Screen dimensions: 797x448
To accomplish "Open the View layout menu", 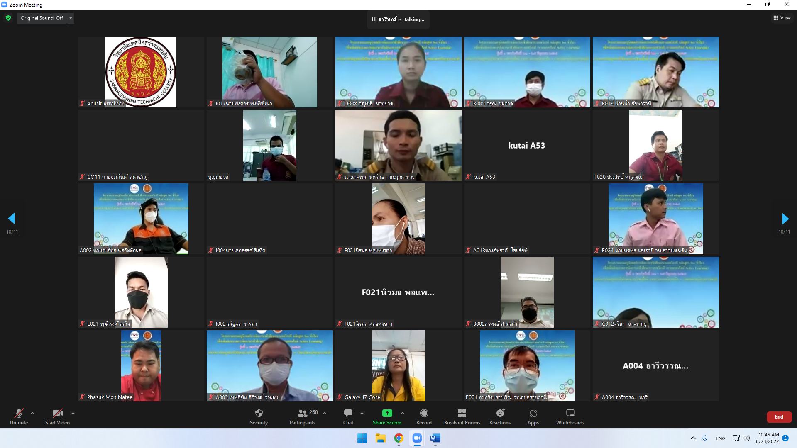I will pyautogui.click(x=782, y=18).
